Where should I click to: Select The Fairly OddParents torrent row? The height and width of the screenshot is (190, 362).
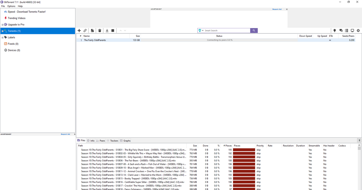tap(216, 40)
